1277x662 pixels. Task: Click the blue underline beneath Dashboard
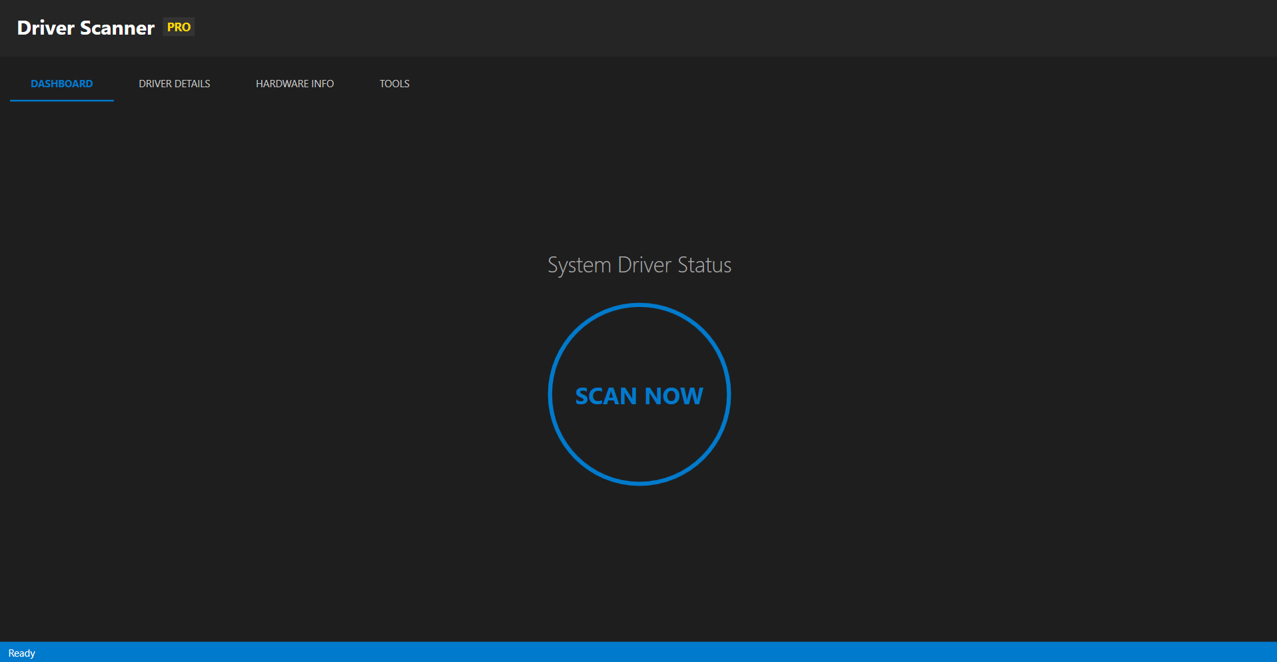click(61, 101)
